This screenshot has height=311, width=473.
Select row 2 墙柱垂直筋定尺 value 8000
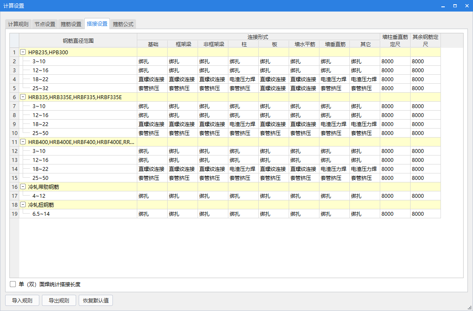tap(395, 62)
